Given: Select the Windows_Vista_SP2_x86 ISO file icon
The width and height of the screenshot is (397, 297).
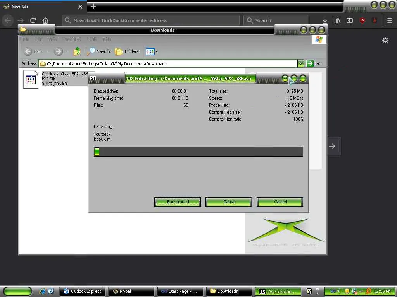Looking at the screenshot, I should 31,79.
